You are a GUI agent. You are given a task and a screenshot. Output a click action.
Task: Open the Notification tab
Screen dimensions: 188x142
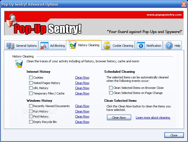point(149,45)
